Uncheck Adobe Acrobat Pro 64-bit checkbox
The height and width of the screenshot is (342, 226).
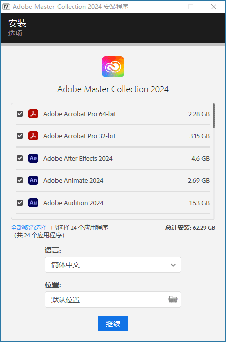[x=20, y=114]
